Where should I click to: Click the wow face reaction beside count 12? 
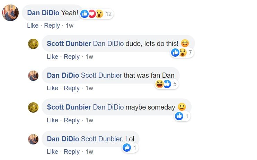coord(99,14)
